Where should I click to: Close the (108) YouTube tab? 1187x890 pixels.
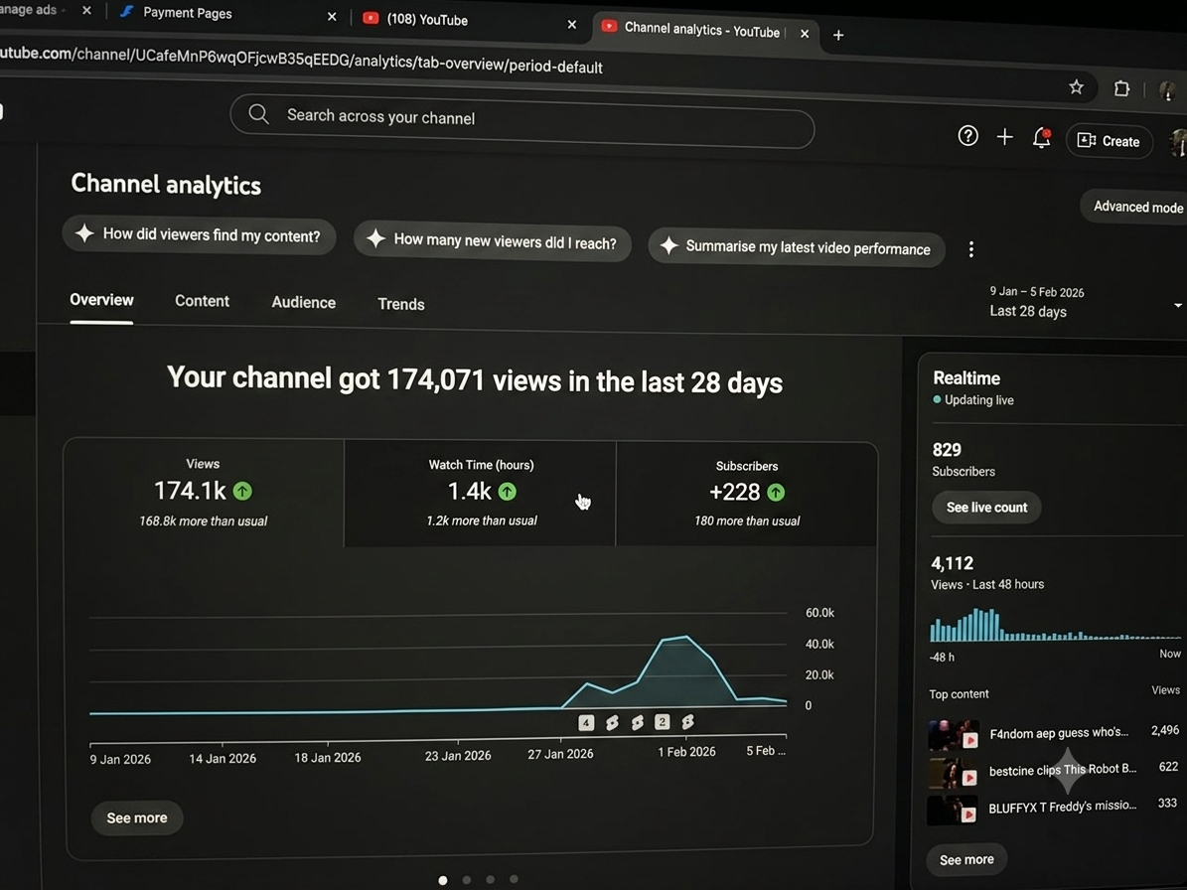click(x=571, y=24)
